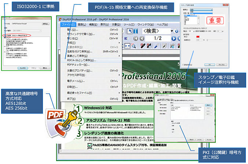The width and height of the screenshot is (248, 164).
Task: Choose 閉じる(C) from the File menu
Action: pyautogui.click(x=91, y=39)
